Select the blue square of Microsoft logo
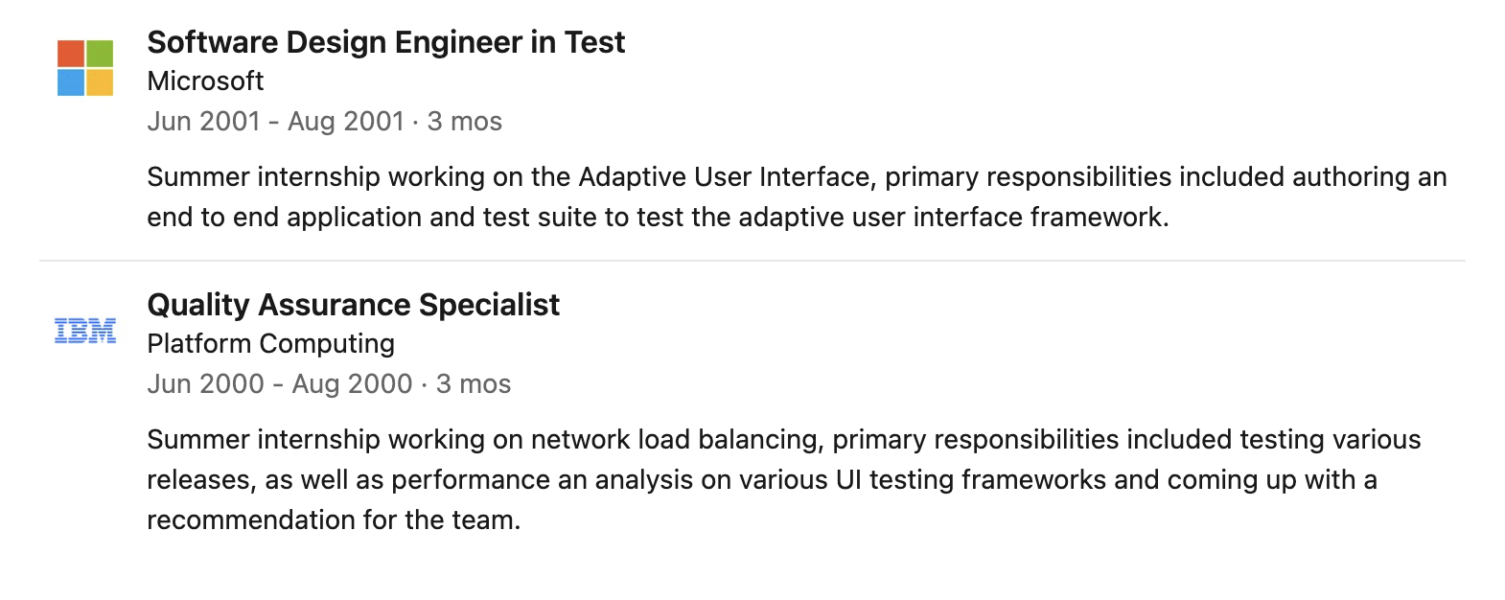Viewport: 1505px width, 600px height. tap(71, 82)
